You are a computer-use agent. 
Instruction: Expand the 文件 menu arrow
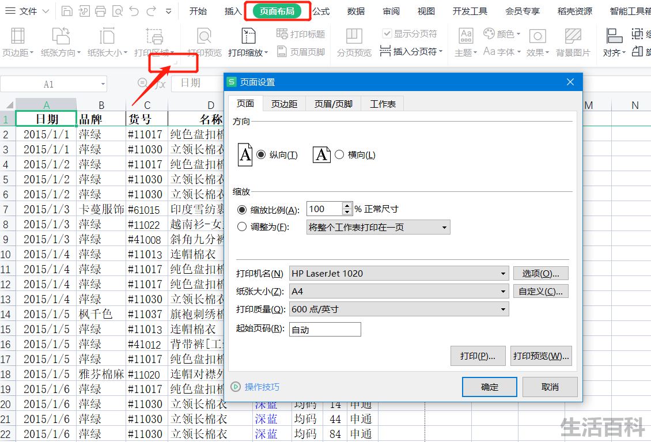(x=46, y=11)
